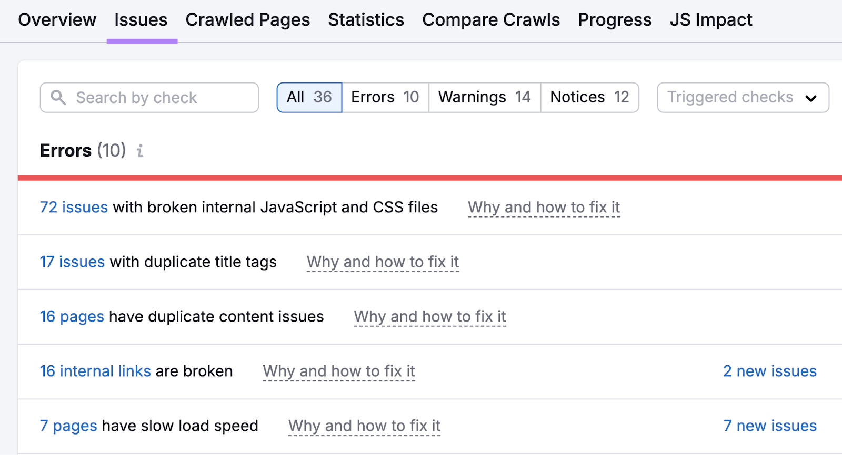
Task: Open Why and how to fix slow load speed
Action: click(x=364, y=426)
